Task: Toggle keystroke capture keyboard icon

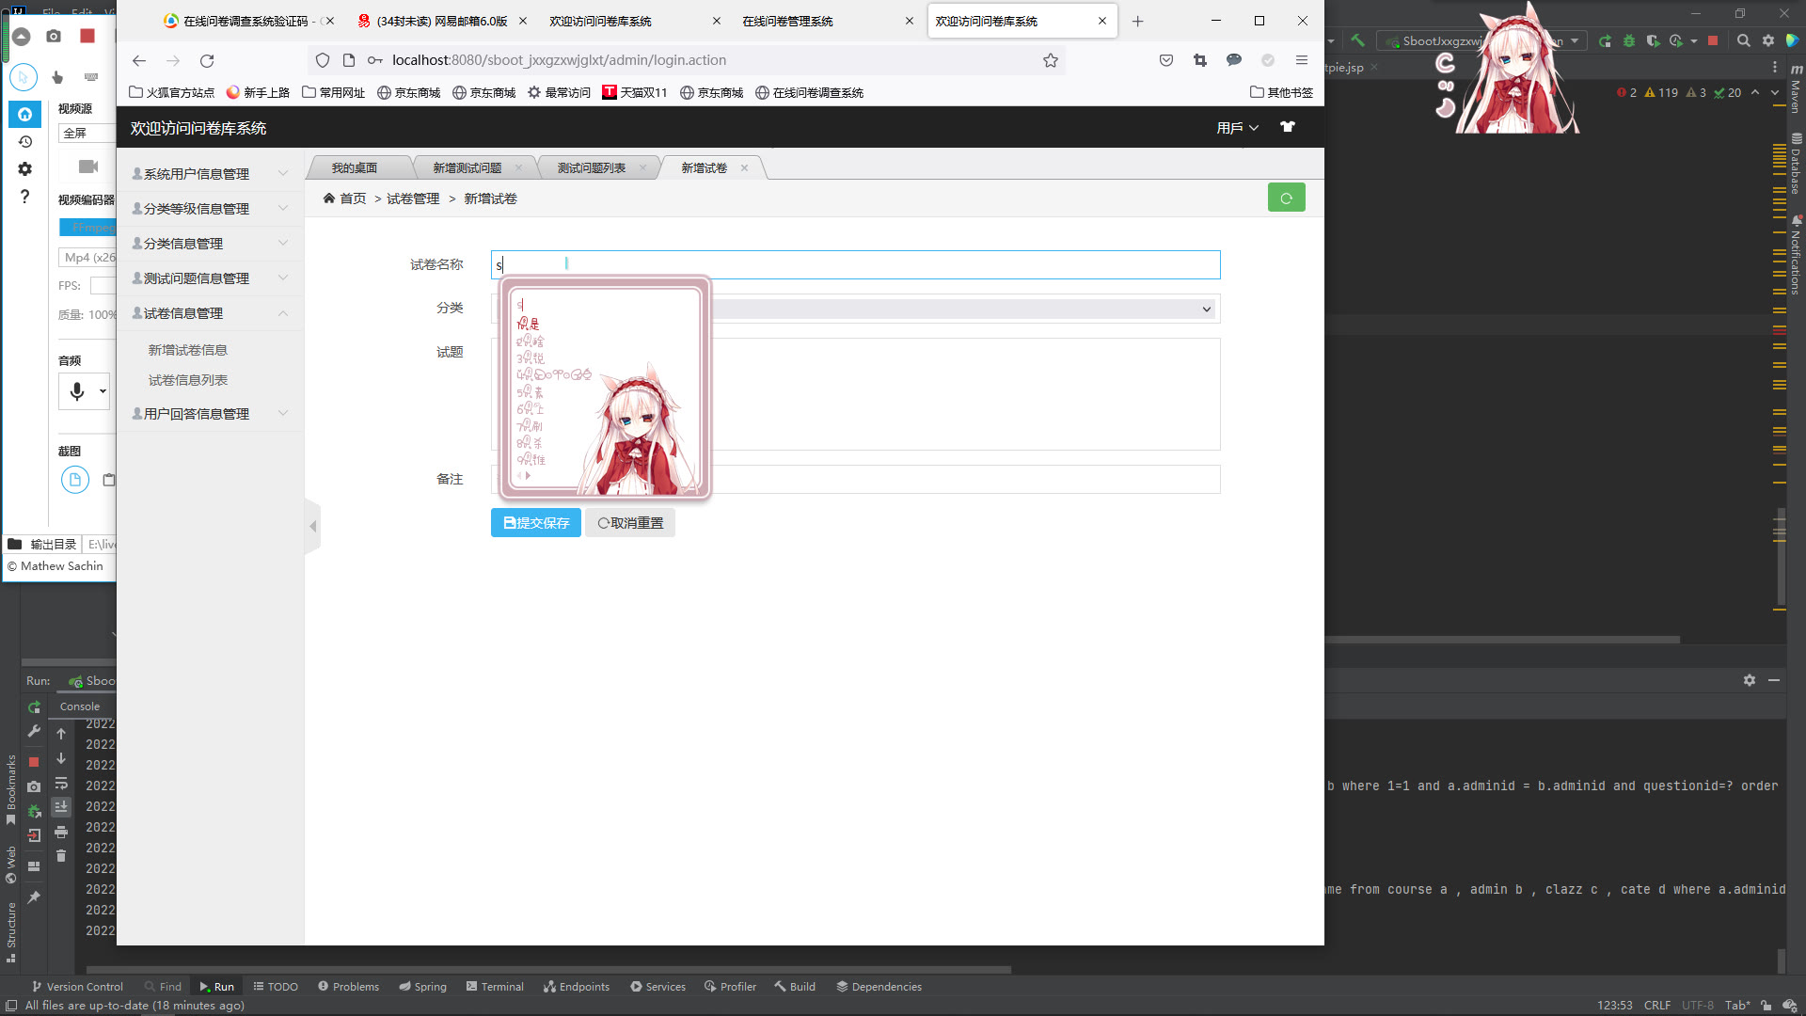Action: tap(91, 77)
